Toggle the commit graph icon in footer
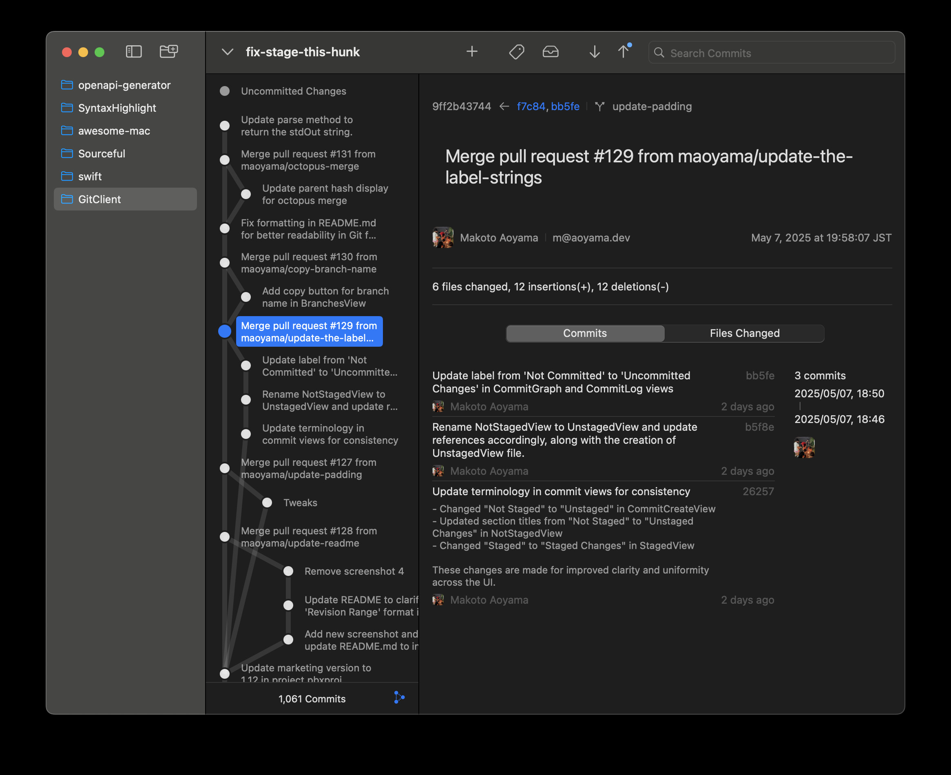This screenshot has height=775, width=951. point(399,698)
